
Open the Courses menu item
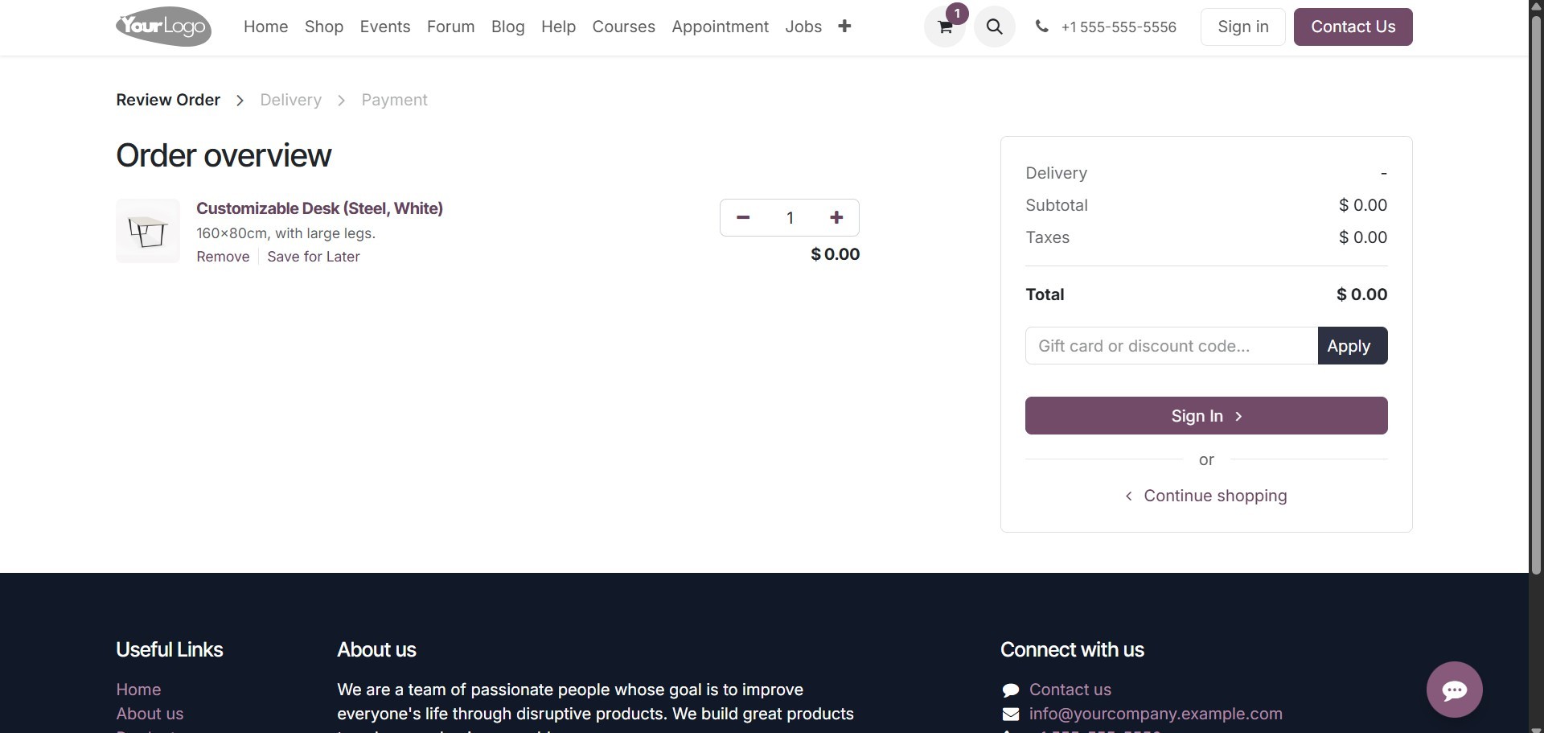click(x=623, y=27)
